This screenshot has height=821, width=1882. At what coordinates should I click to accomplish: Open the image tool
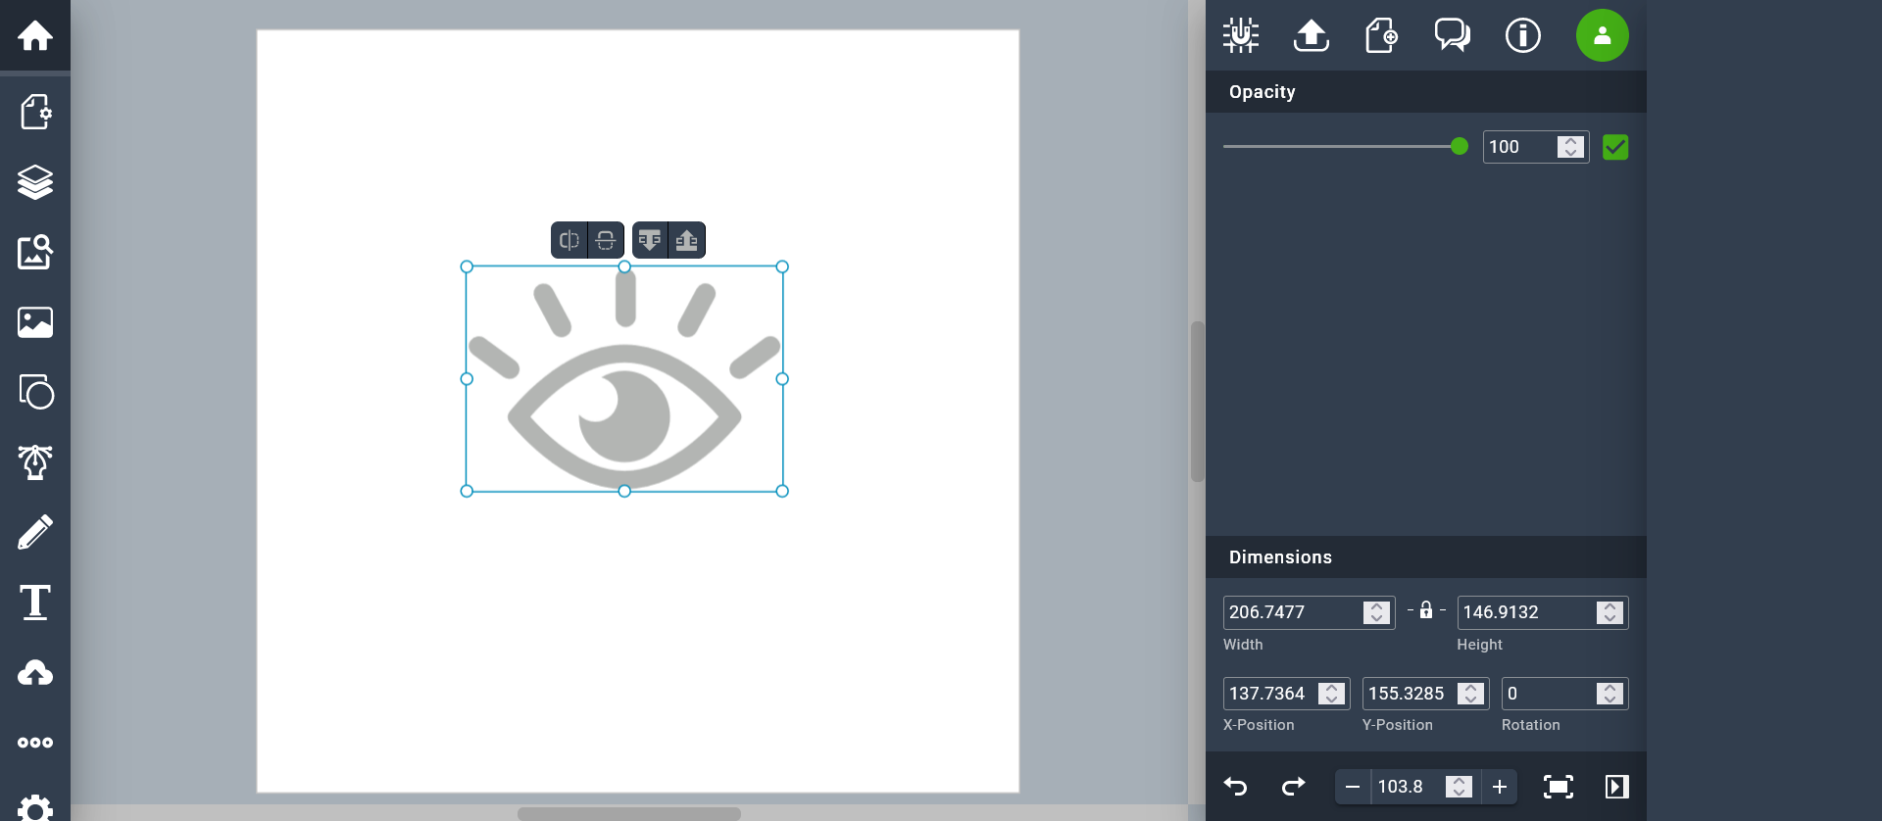35,322
